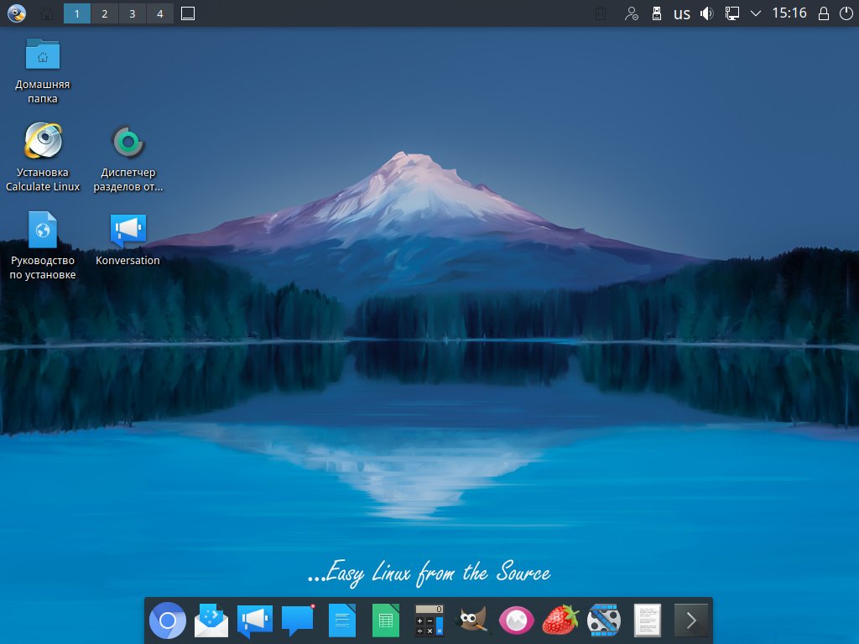Launch GIMP image editor from dock

point(473,621)
